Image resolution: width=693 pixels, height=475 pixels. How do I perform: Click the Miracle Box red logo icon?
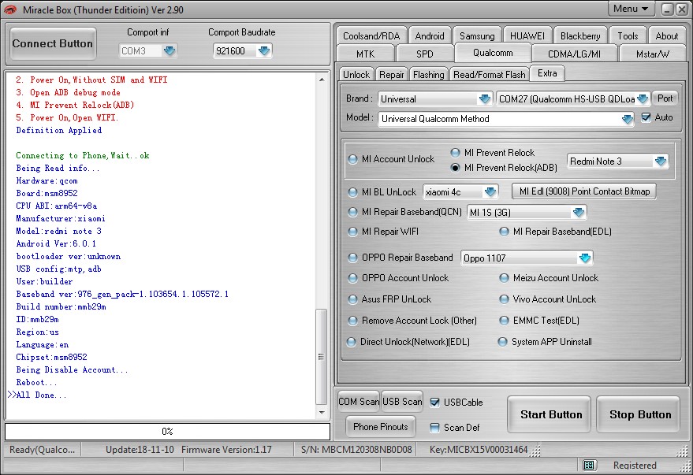(x=9, y=9)
